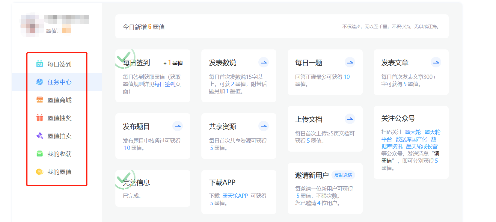The image size is (496, 222).
Task: Open the 墨天轮APP download link
Action: point(235,196)
